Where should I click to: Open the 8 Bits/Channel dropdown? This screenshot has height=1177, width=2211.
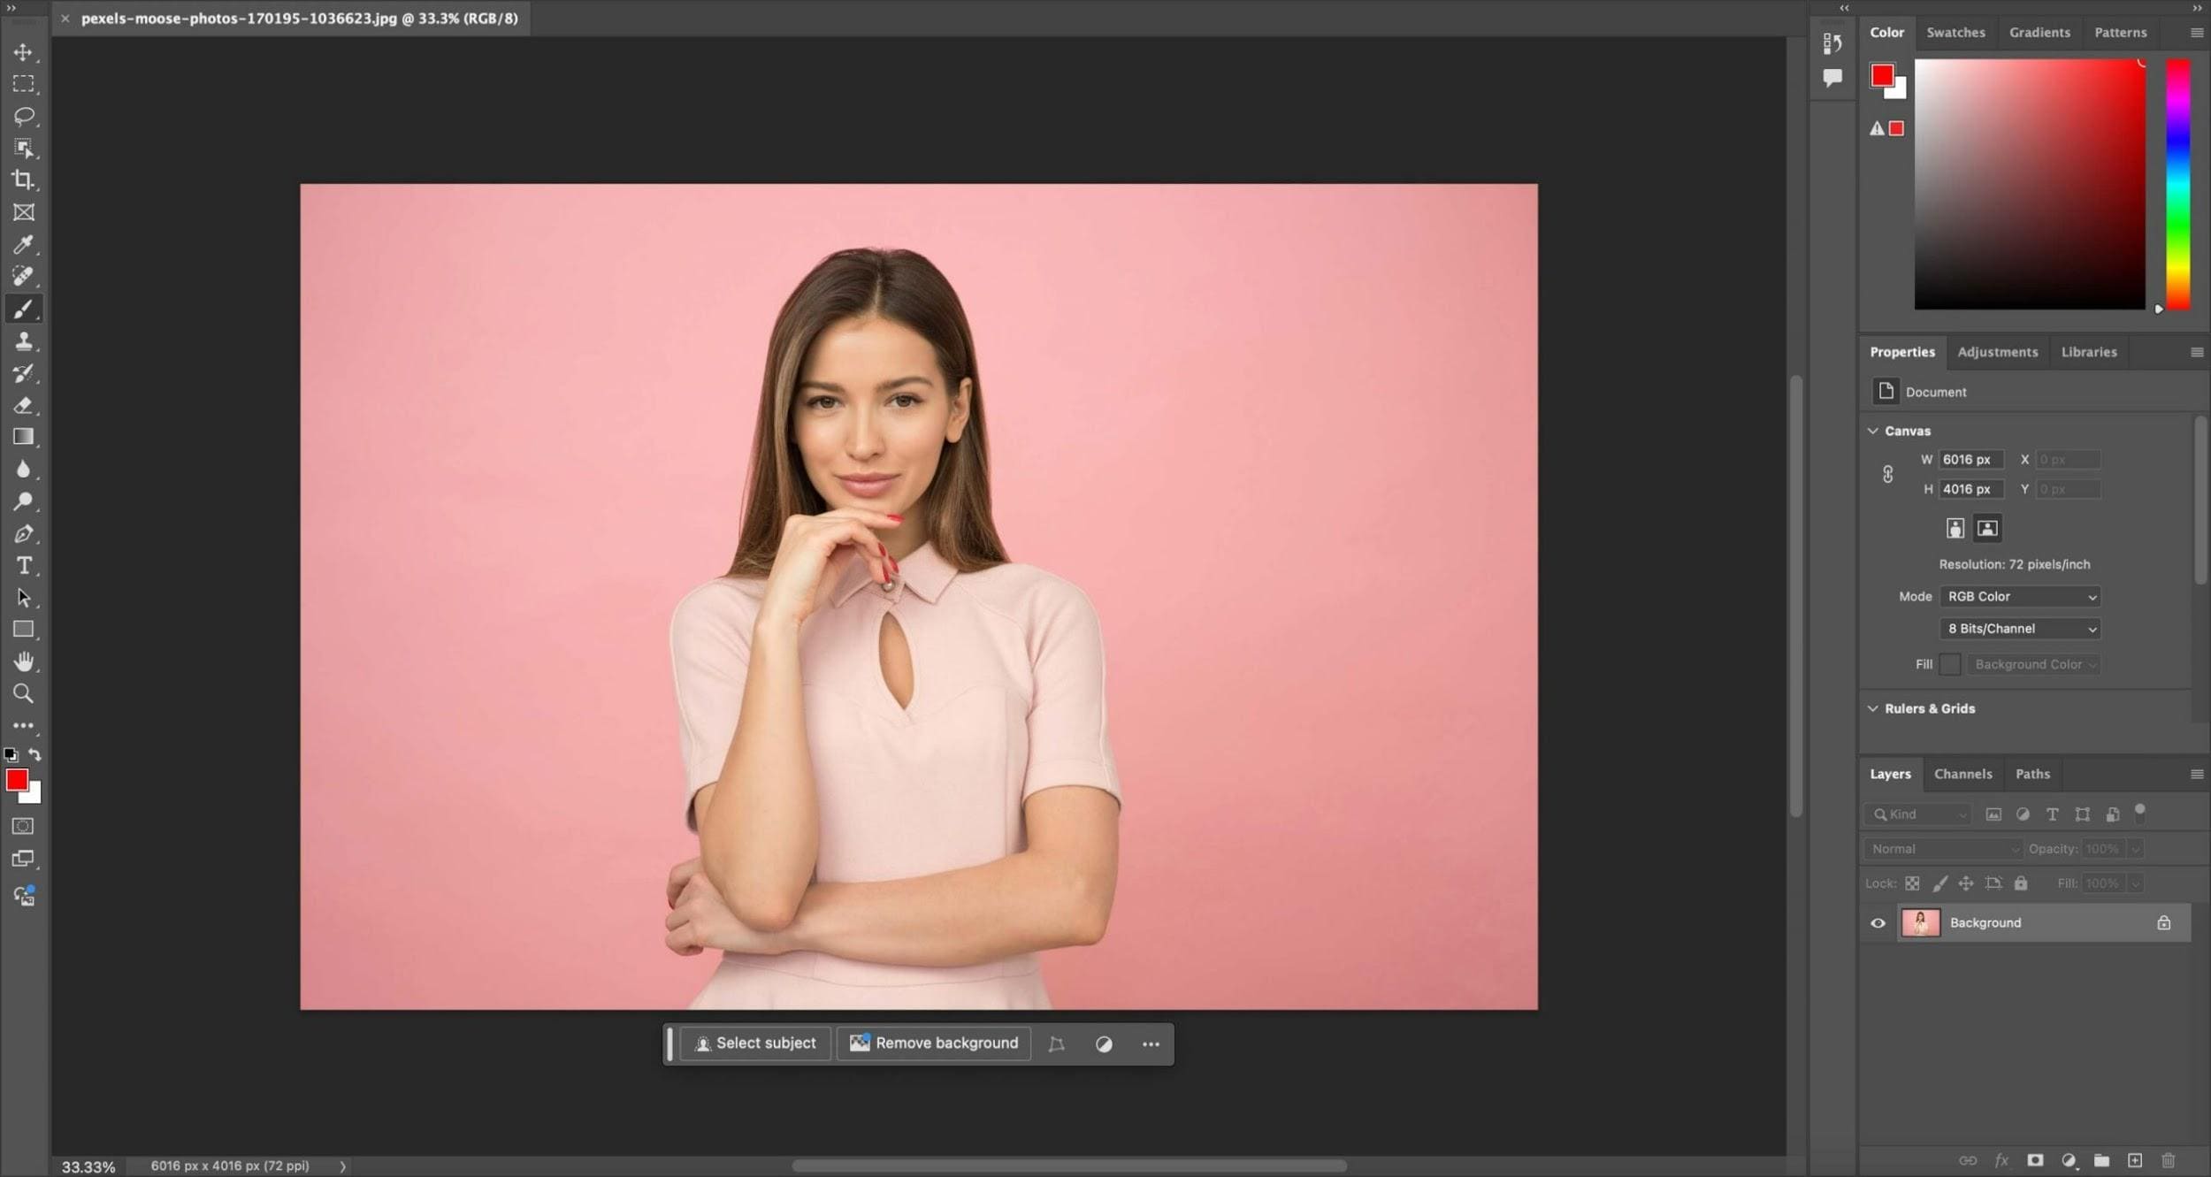[x=2020, y=629]
